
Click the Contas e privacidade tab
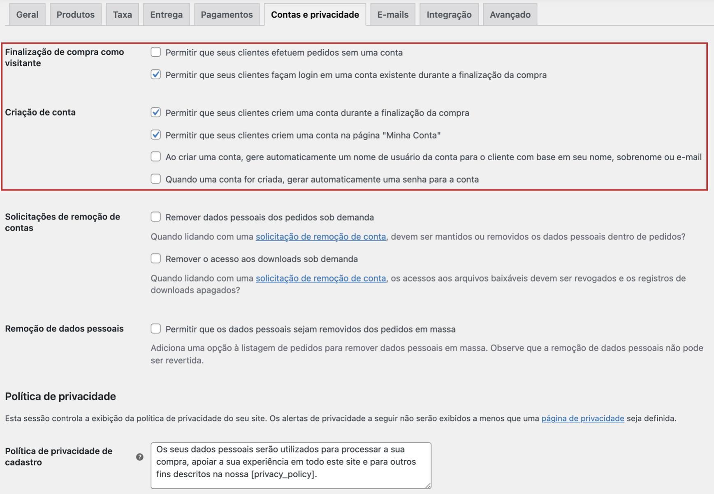tap(315, 15)
